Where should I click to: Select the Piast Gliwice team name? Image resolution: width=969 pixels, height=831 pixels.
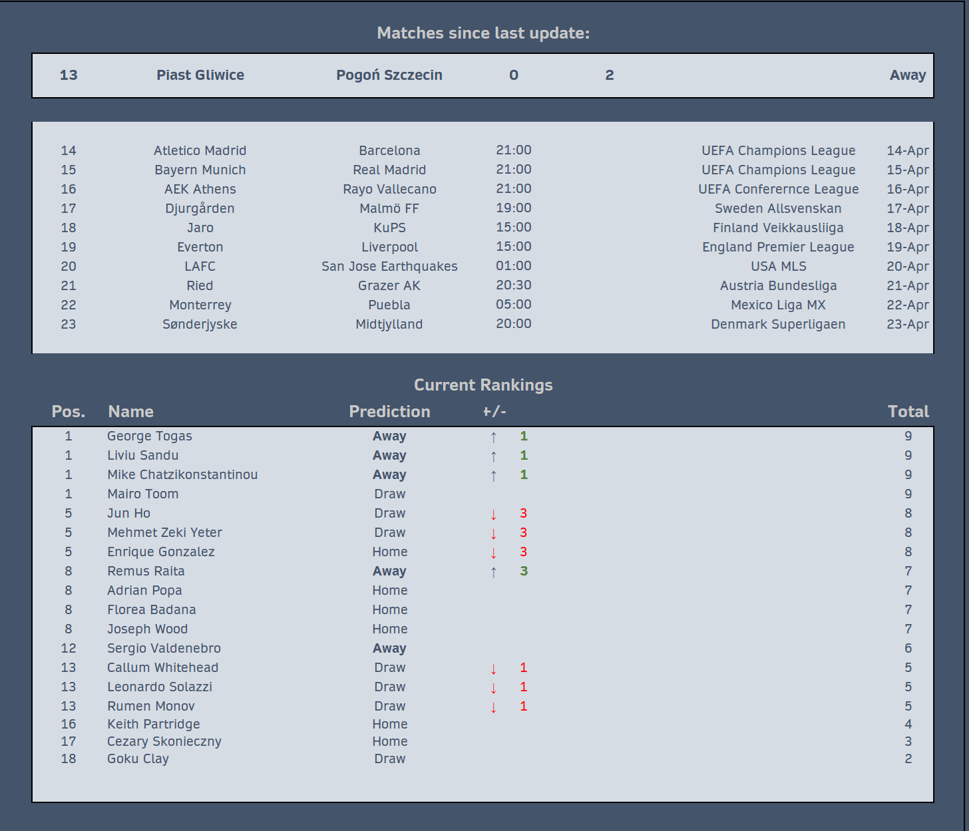point(200,75)
